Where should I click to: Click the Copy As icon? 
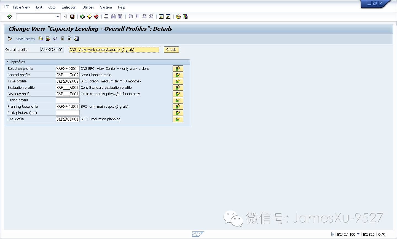coord(41,39)
